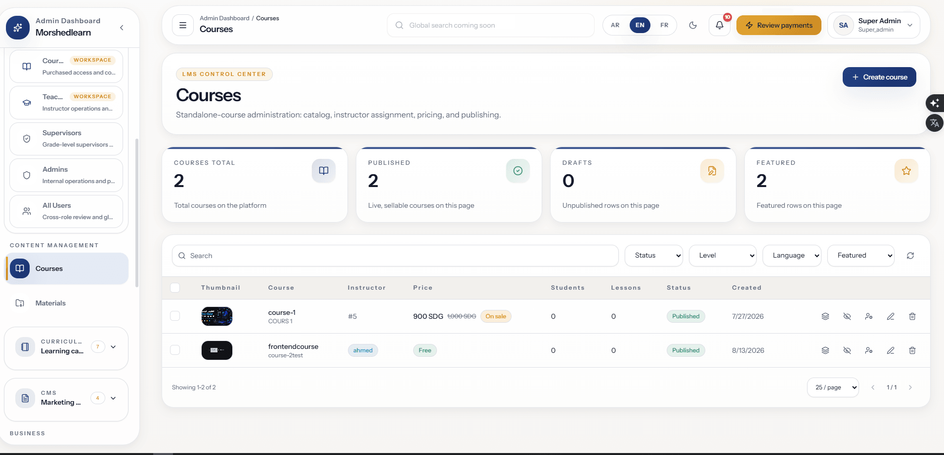Viewport: 944px width, 455px height.
Task: Click the translate floating icon
Action: 935,123
